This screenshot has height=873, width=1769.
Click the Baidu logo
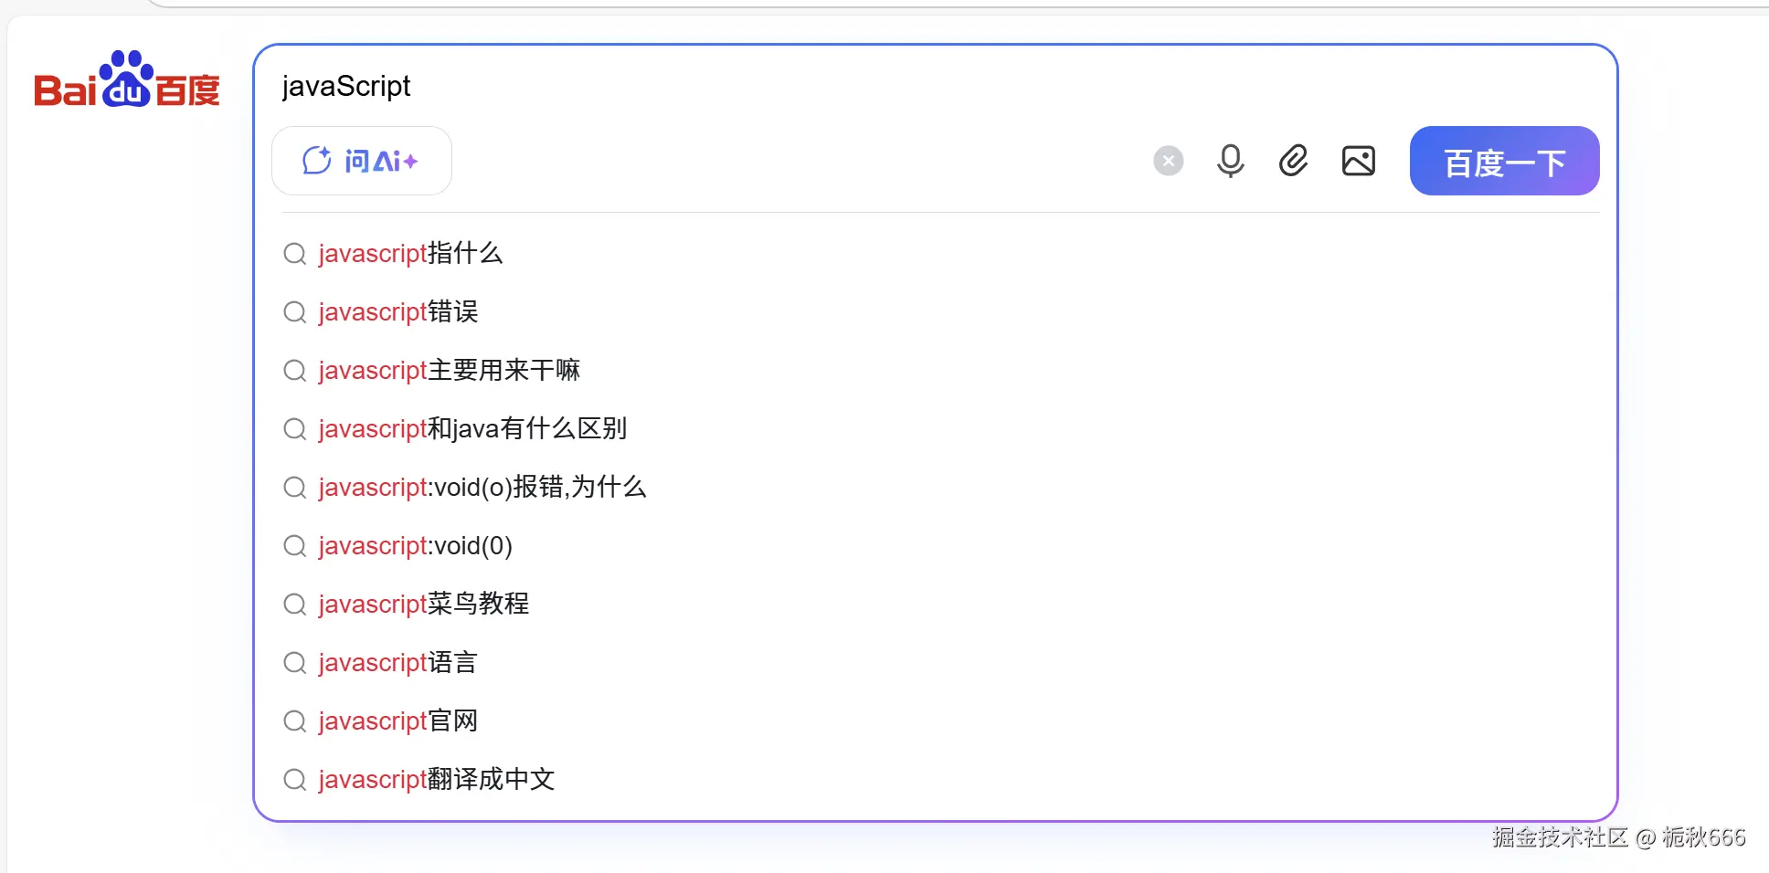point(127,80)
